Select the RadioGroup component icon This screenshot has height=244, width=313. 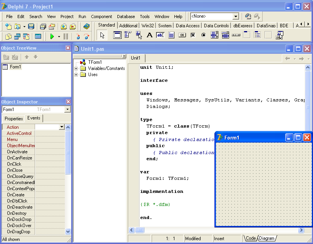point(258,35)
